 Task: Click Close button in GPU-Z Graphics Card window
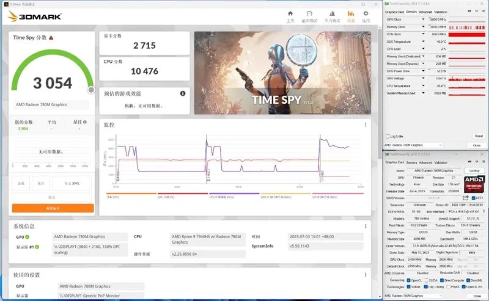[477, 296]
